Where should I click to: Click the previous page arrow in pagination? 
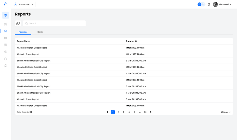pos(107,112)
